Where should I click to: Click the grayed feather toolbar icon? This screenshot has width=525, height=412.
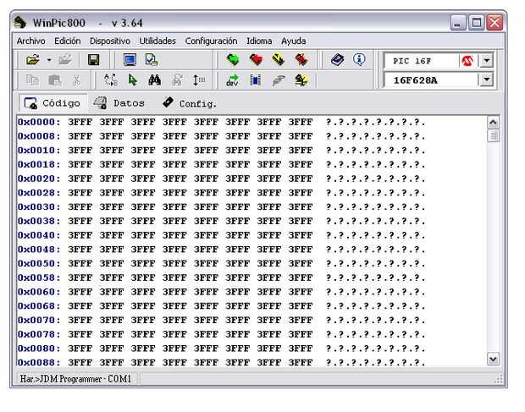click(x=279, y=80)
